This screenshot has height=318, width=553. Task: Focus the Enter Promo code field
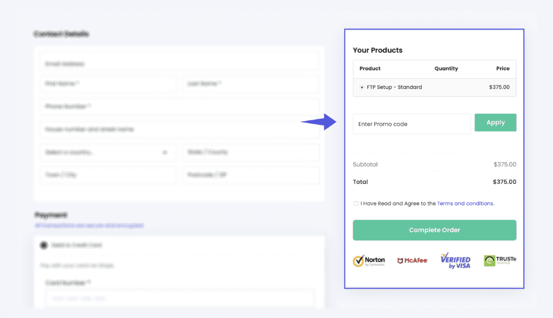(412, 124)
